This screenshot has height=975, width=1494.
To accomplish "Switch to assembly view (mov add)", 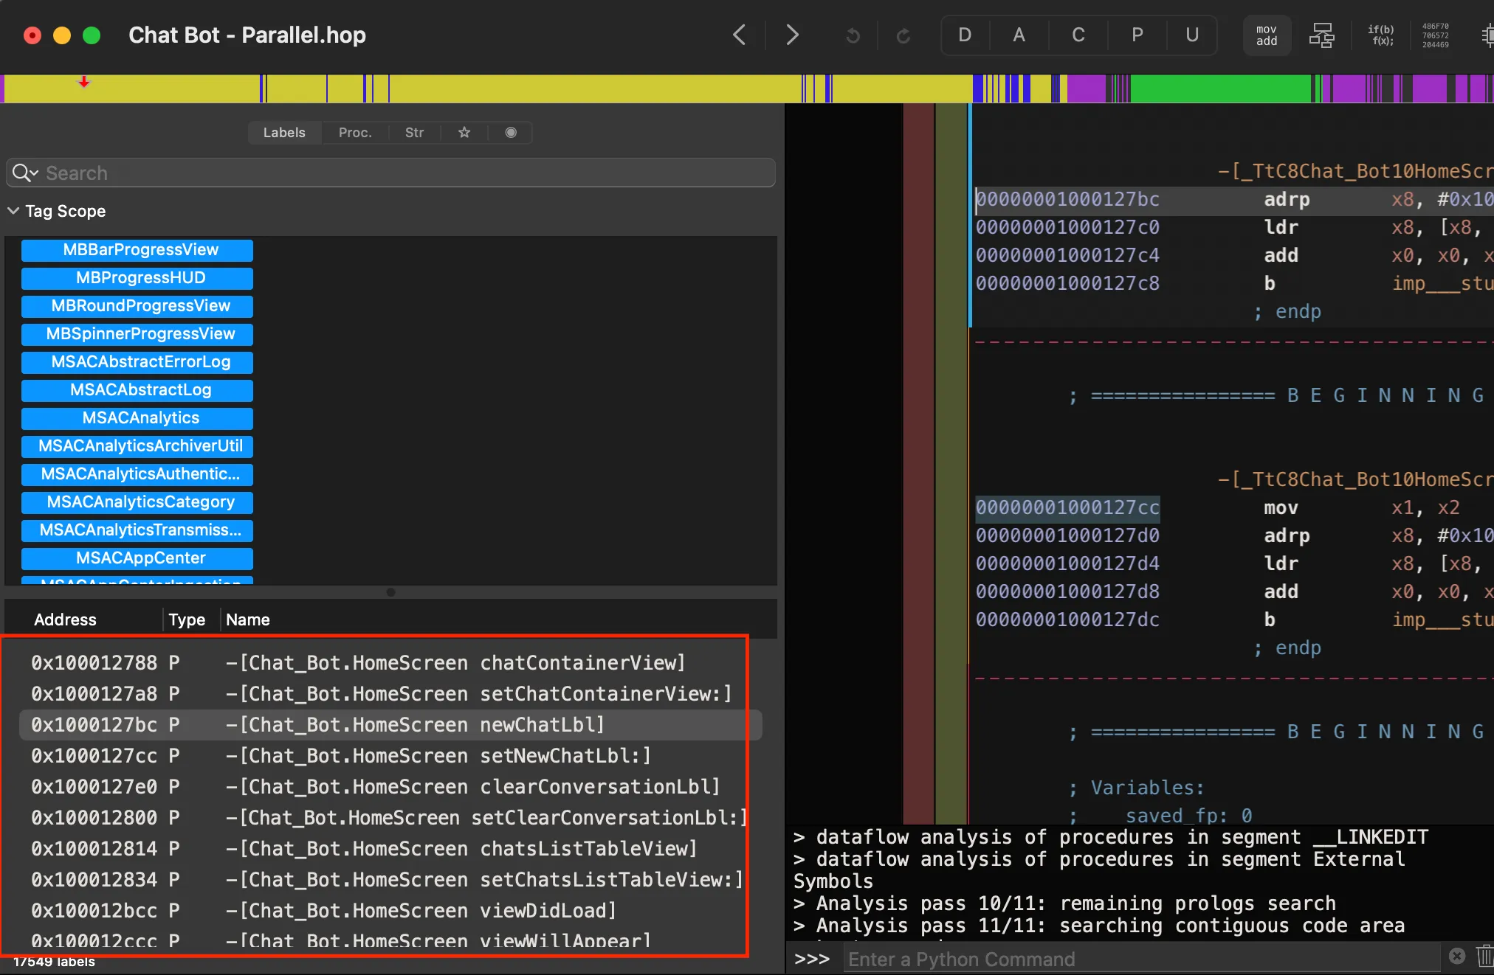I will click(x=1266, y=35).
